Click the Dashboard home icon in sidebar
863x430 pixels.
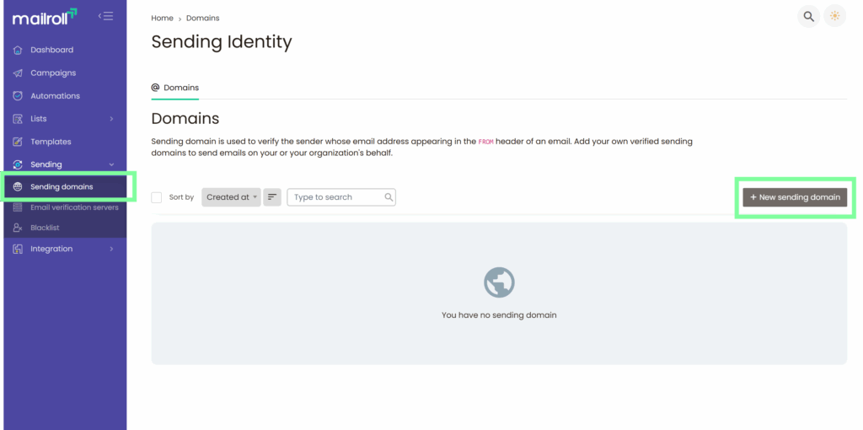click(19, 50)
